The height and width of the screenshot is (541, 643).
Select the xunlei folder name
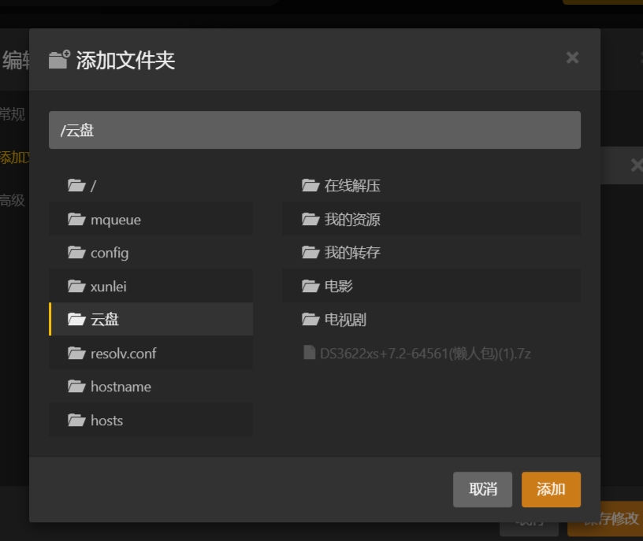click(x=108, y=287)
